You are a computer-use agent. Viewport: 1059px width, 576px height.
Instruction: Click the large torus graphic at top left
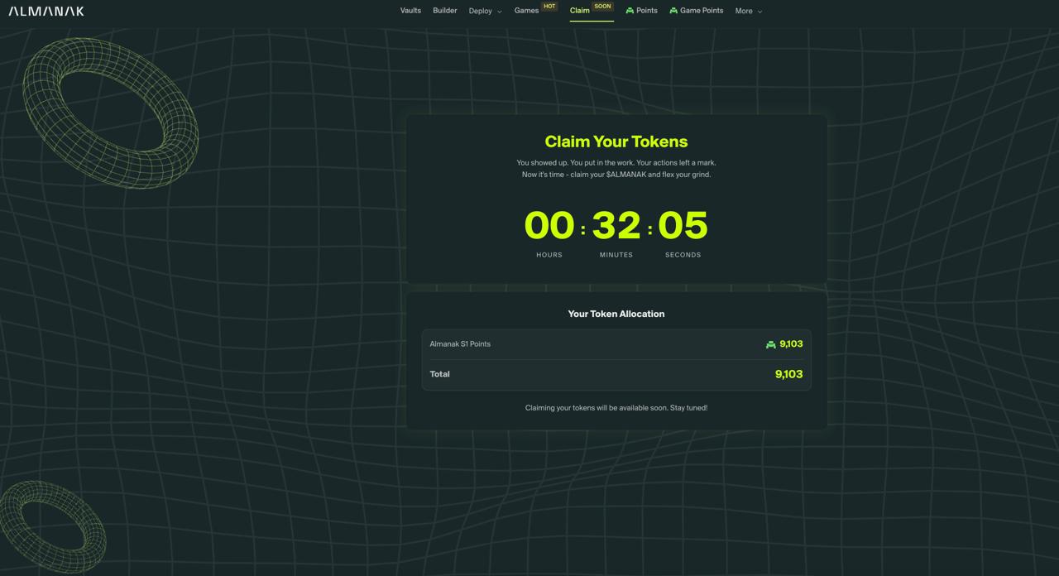click(110, 112)
